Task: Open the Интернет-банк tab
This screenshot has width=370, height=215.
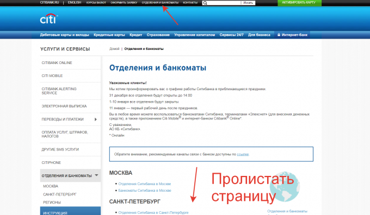Action: [x=292, y=35]
